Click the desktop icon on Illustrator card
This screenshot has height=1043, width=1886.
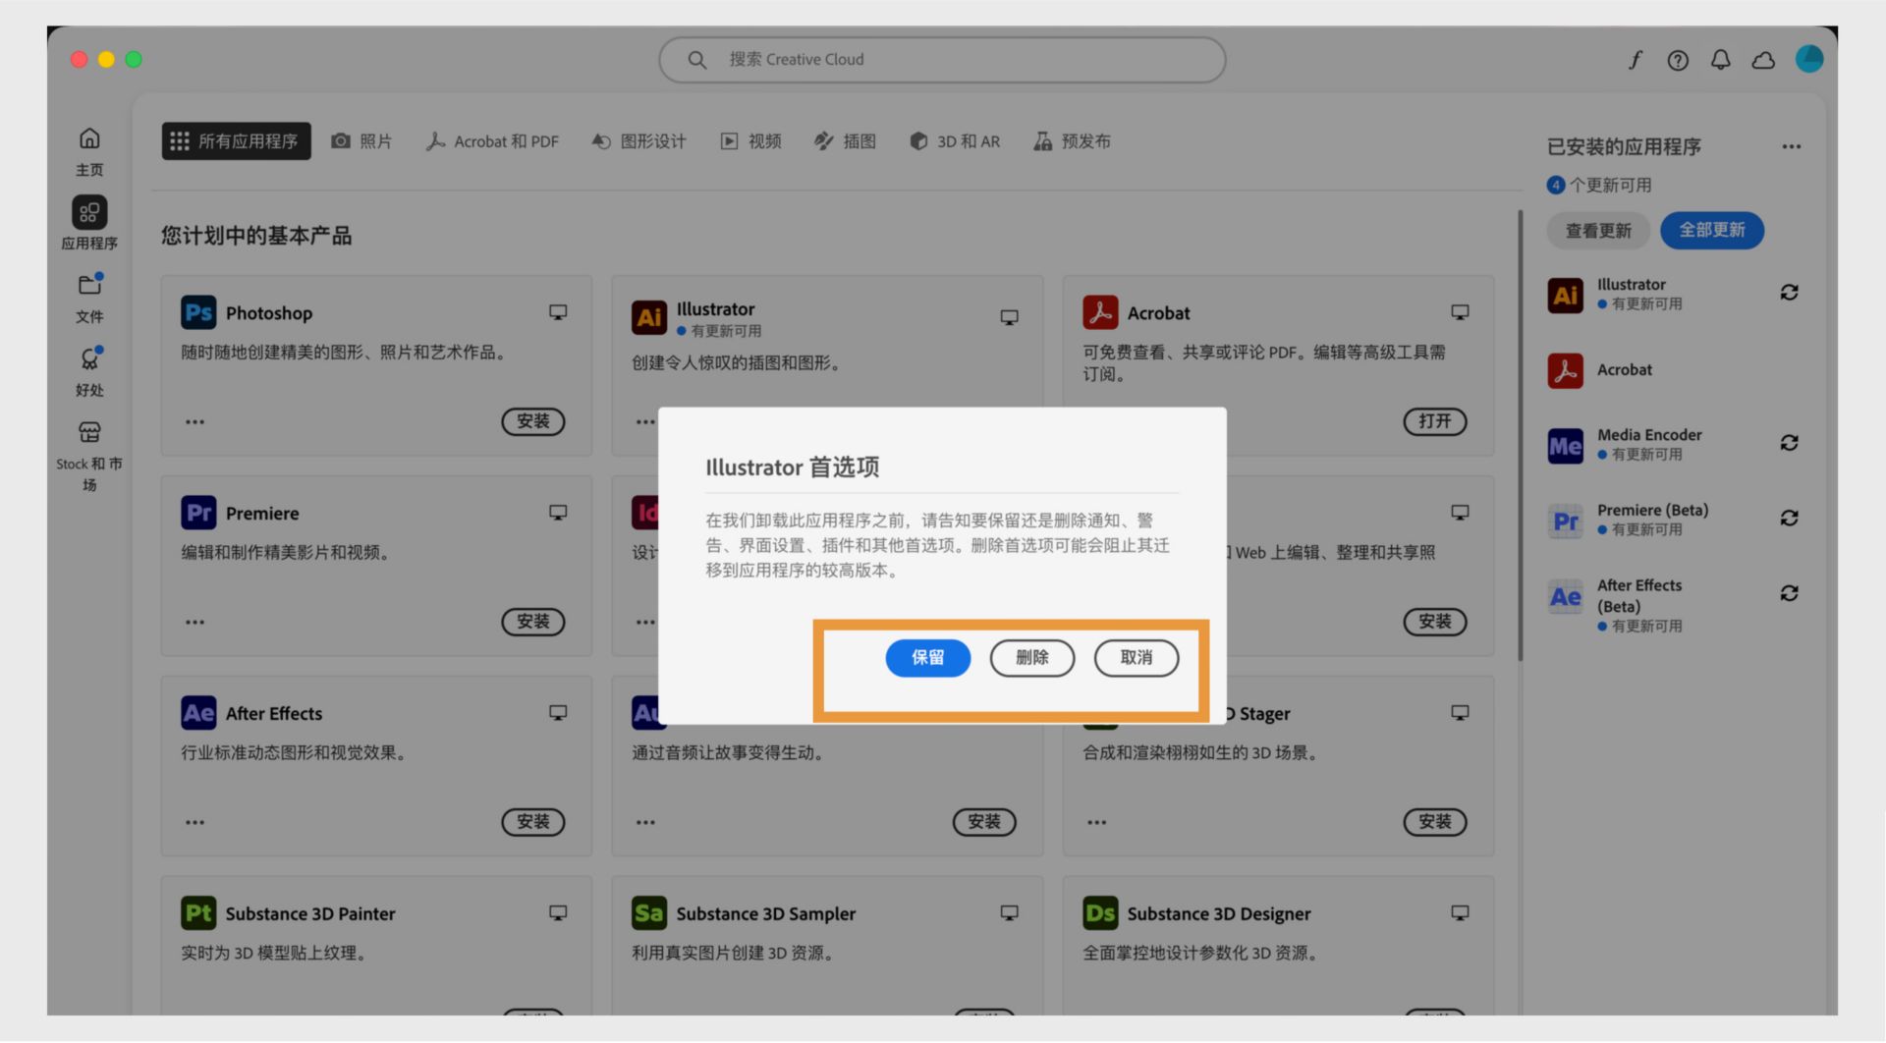1009,317
